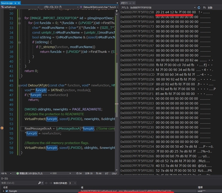Viewport: 222px width, 193px height.
Task: Click the breakpoint marker on line 54
Action: [2, 128]
